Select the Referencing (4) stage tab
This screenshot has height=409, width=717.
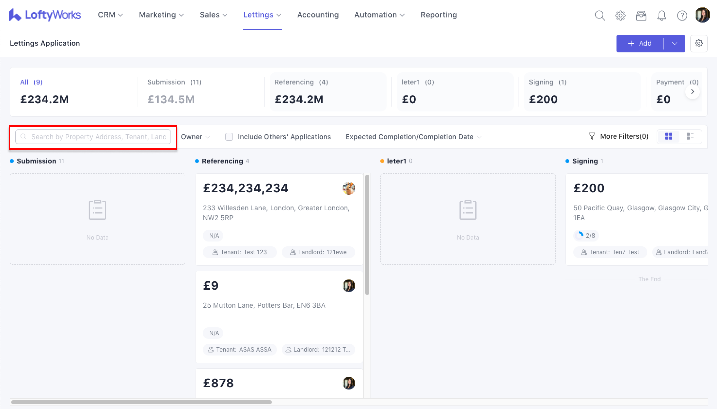click(x=328, y=91)
